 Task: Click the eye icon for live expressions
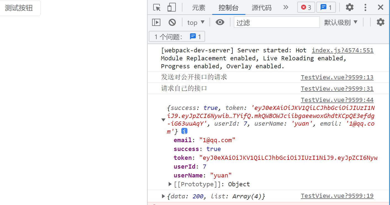pyautogui.click(x=220, y=22)
